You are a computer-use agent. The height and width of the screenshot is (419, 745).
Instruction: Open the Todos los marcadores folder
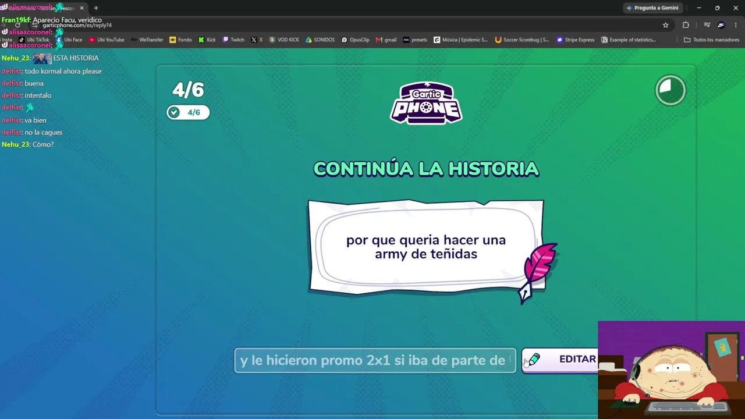[711, 40]
